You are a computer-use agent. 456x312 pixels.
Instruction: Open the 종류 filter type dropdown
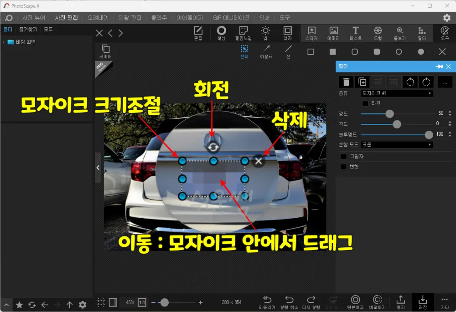[x=396, y=93]
